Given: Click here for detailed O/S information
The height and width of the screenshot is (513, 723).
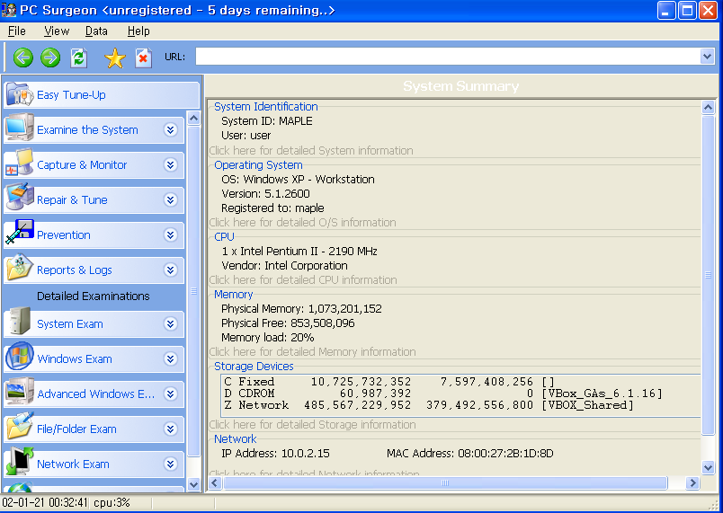Looking at the screenshot, I should 302,223.
